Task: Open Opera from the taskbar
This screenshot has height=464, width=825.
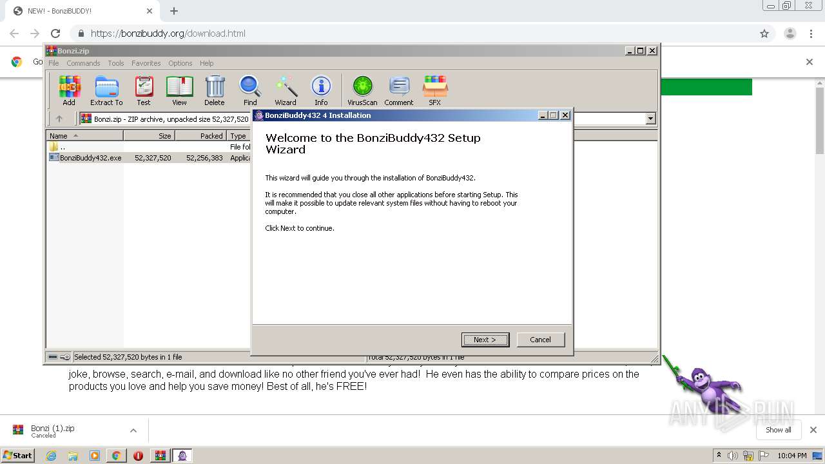Action: [x=138, y=456]
